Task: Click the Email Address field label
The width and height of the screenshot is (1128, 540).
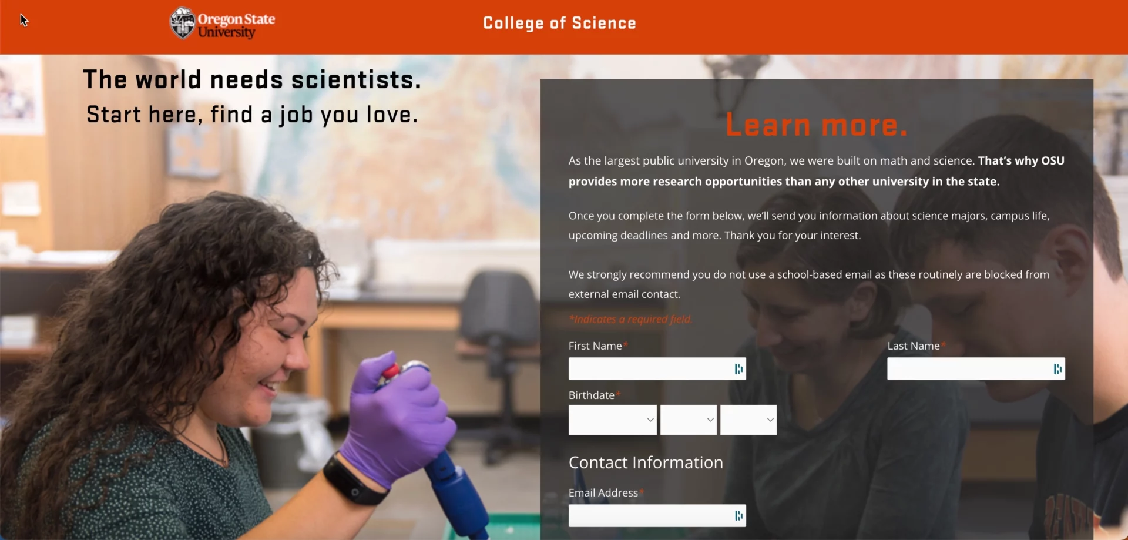Action: pyautogui.click(x=603, y=493)
